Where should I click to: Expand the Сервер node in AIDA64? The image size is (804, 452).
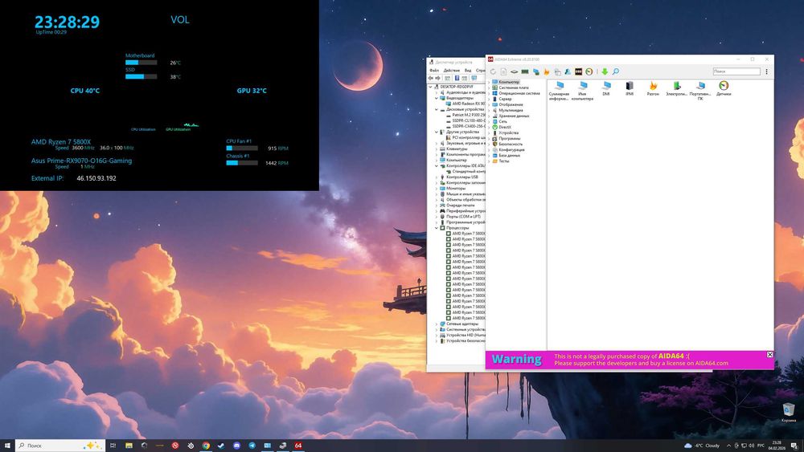[489, 99]
